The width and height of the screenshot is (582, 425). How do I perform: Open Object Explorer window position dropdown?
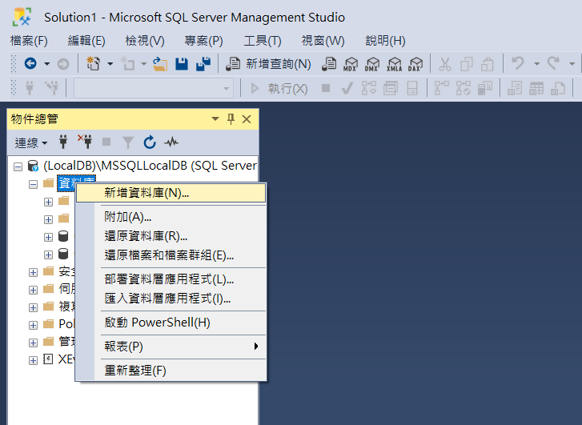[215, 118]
